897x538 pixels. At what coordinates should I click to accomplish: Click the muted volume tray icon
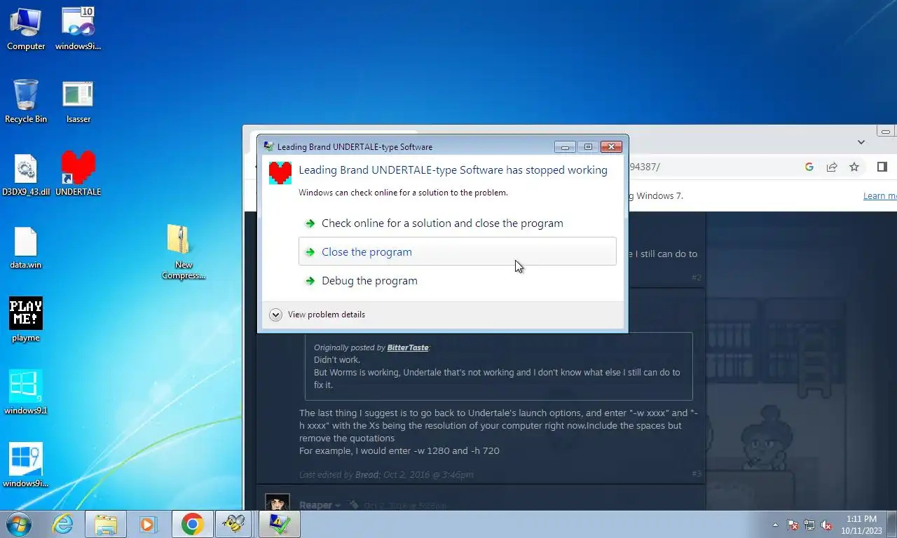tap(826, 525)
